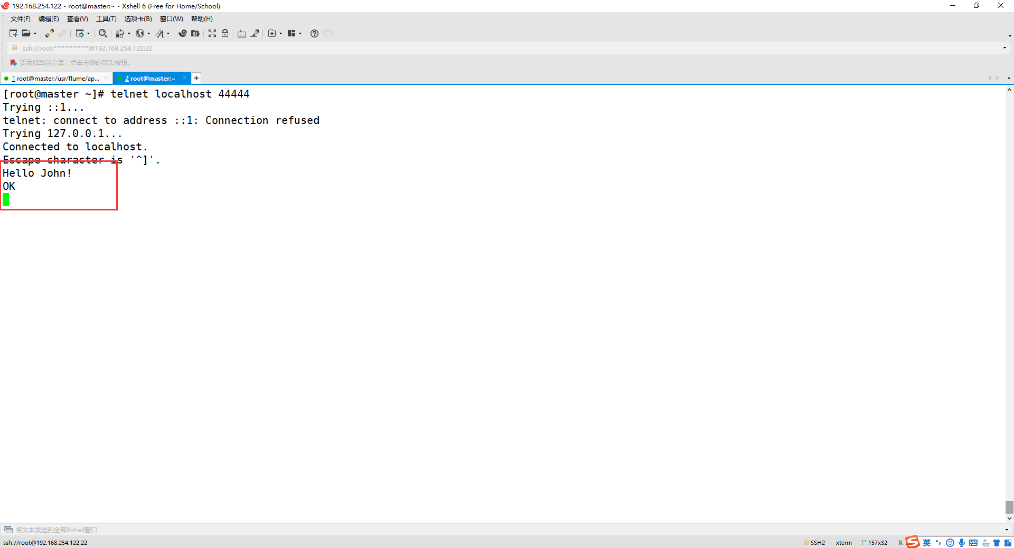Launch Xmanager via the folder-spiral icon
Image resolution: width=1014 pixels, height=548 pixels.
195,33
